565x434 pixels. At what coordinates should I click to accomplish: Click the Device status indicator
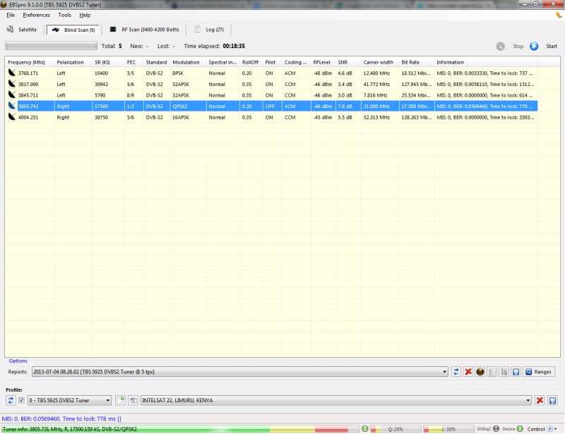point(520,428)
